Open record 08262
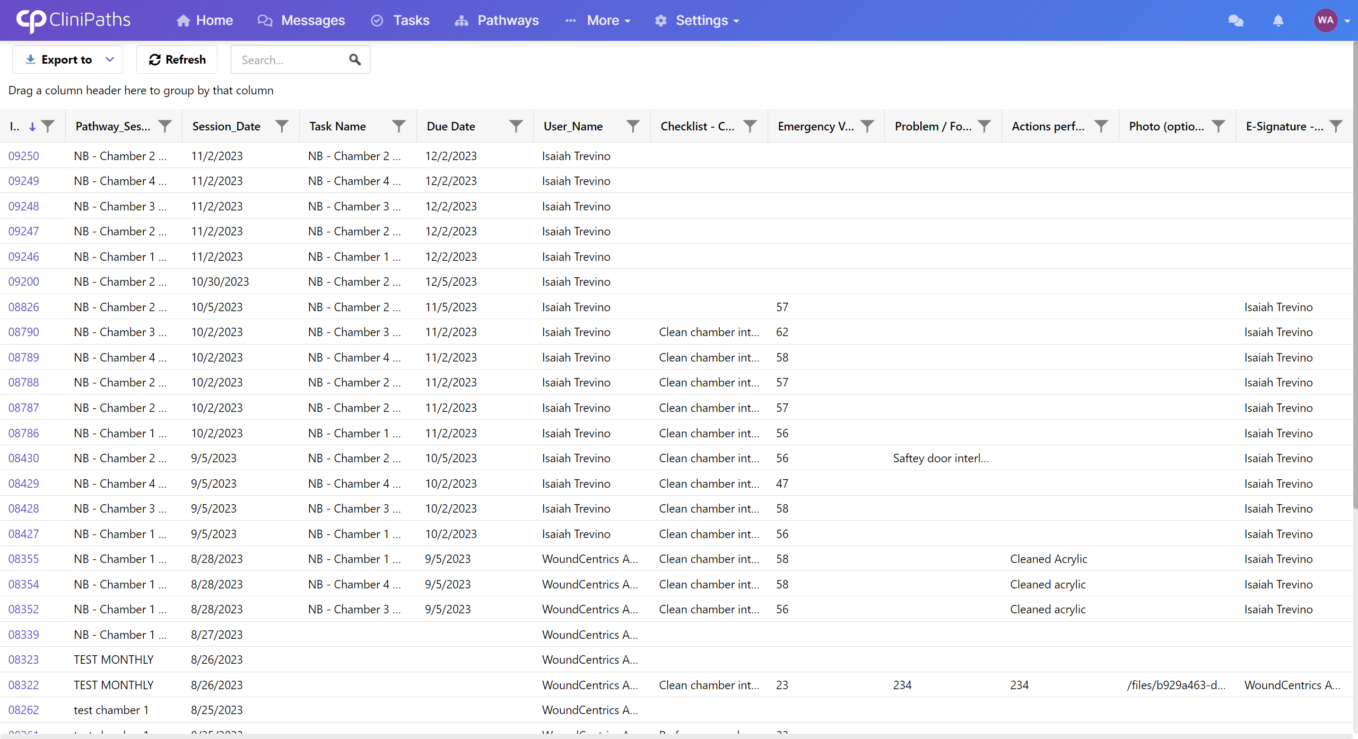 24,710
